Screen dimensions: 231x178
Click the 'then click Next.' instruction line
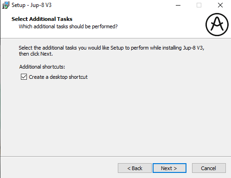pos(36,54)
